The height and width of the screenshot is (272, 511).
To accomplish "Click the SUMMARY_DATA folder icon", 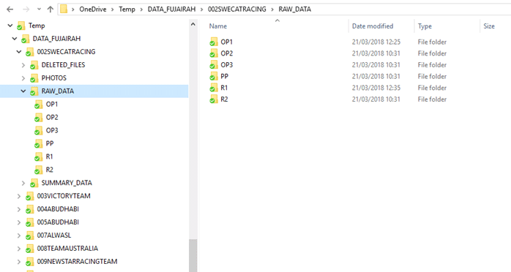I will click(x=34, y=184).
